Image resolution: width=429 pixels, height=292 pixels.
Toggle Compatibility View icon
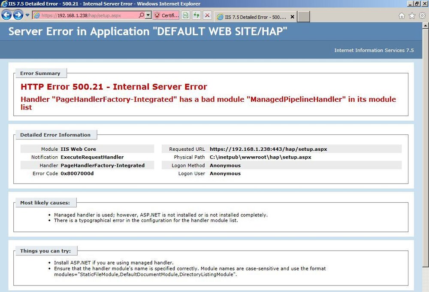[x=185, y=15]
